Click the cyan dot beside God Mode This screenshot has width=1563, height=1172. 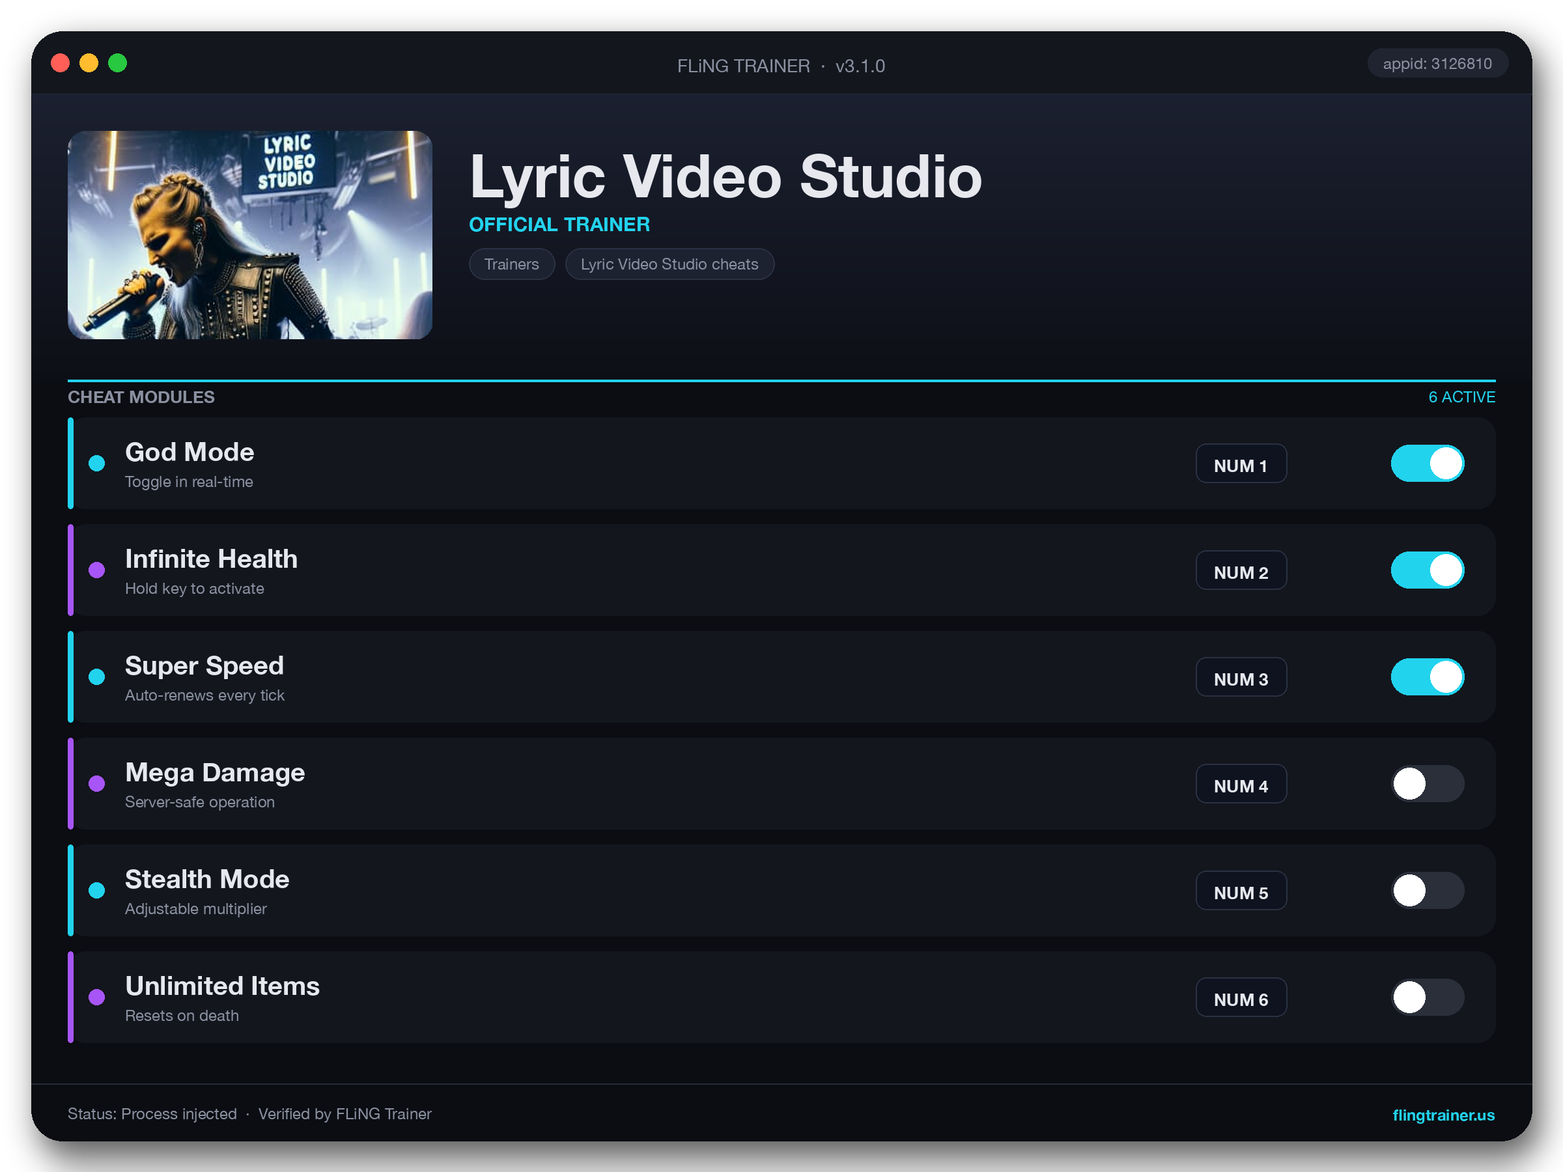click(x=97, y=464)
